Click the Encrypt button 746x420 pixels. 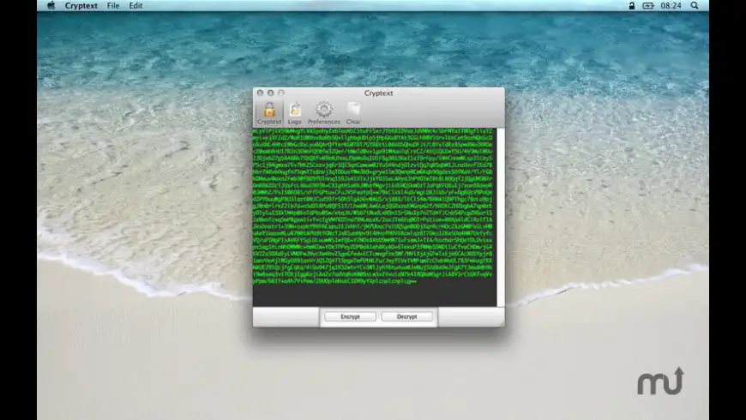point(350,317)
